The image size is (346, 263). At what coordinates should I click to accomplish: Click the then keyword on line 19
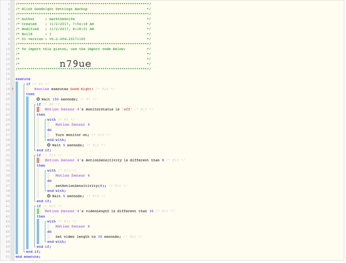click(x=30, y=94)
